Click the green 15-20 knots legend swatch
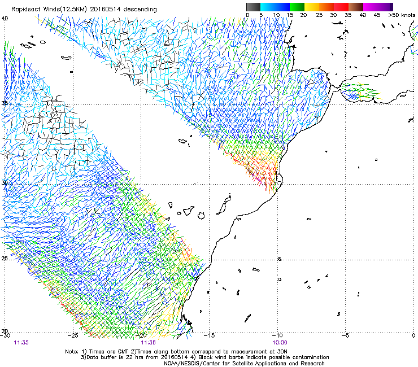 coord(297,7)
